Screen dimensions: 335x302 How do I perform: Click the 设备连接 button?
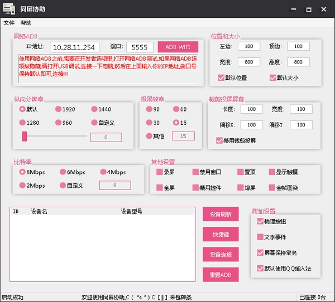tap(221, 255)
